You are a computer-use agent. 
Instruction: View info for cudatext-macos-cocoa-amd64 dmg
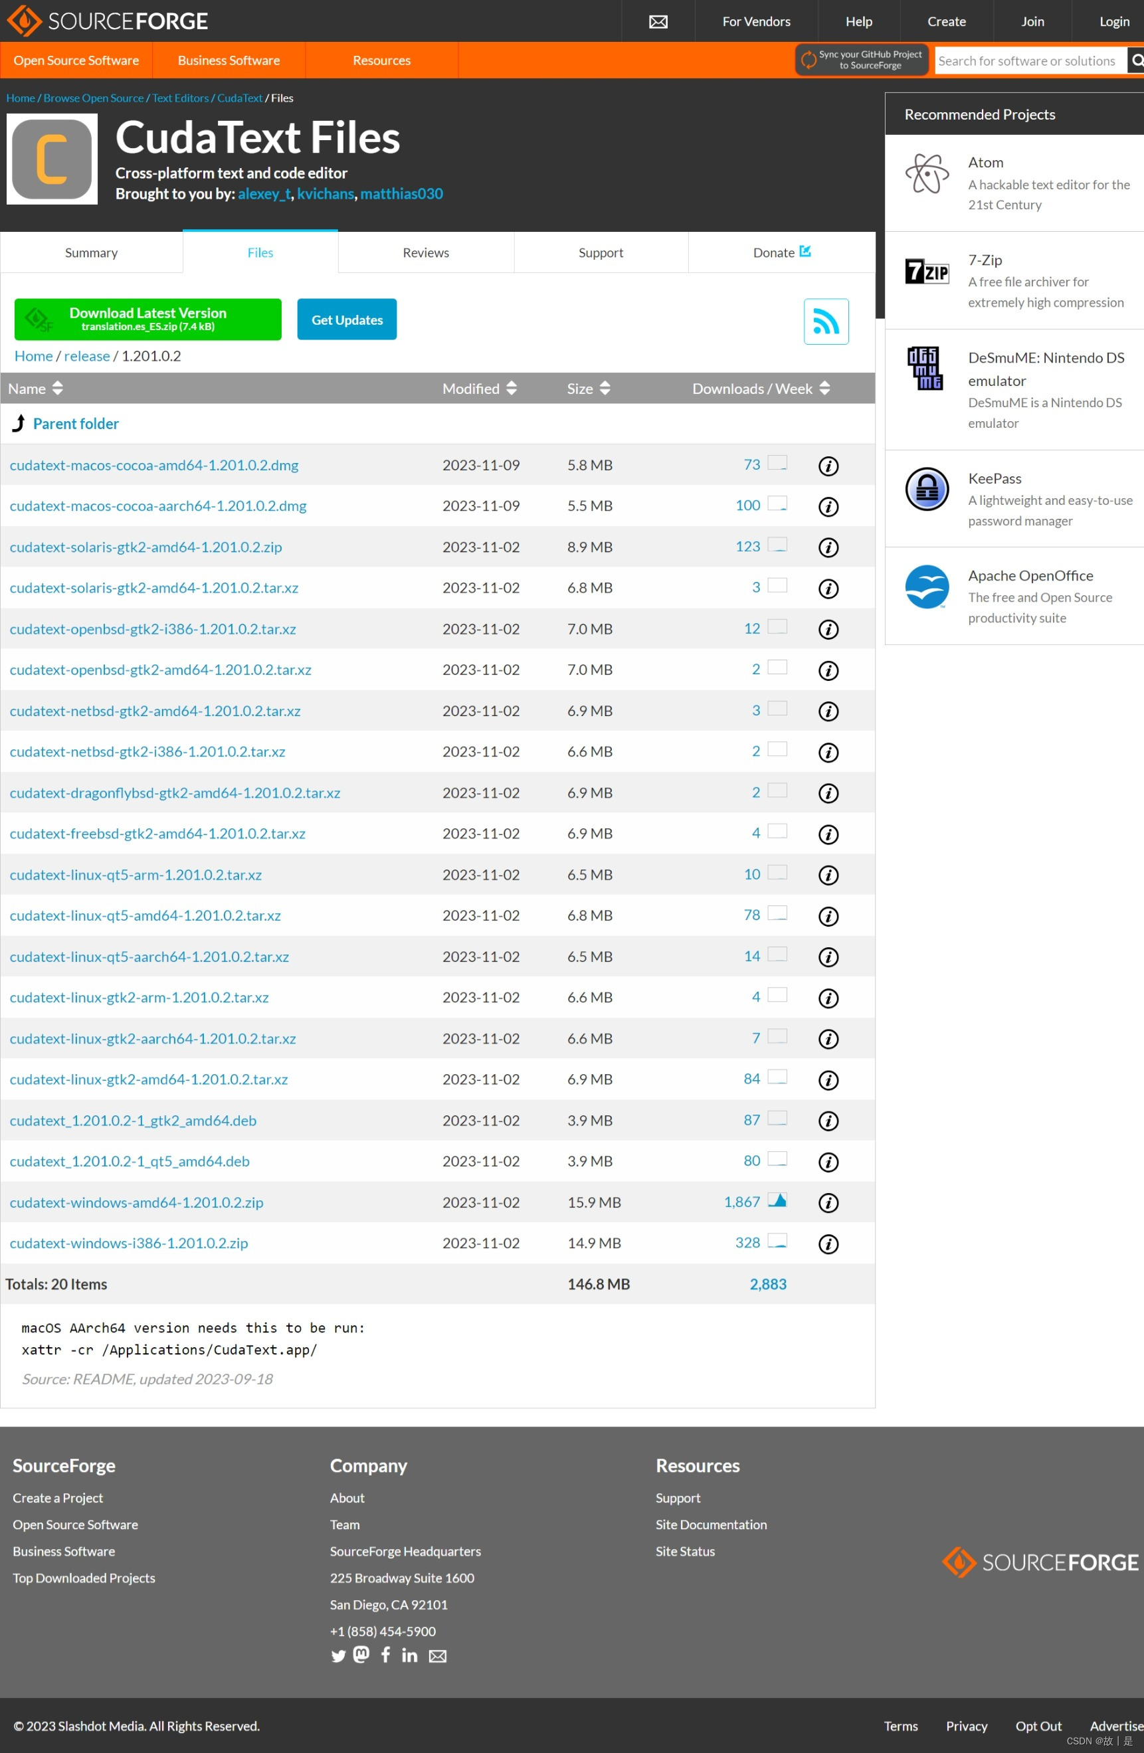click(x=828, y=466)
